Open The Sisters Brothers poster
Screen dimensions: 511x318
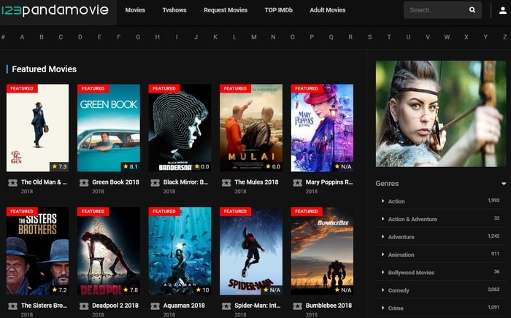coord(37,251)
